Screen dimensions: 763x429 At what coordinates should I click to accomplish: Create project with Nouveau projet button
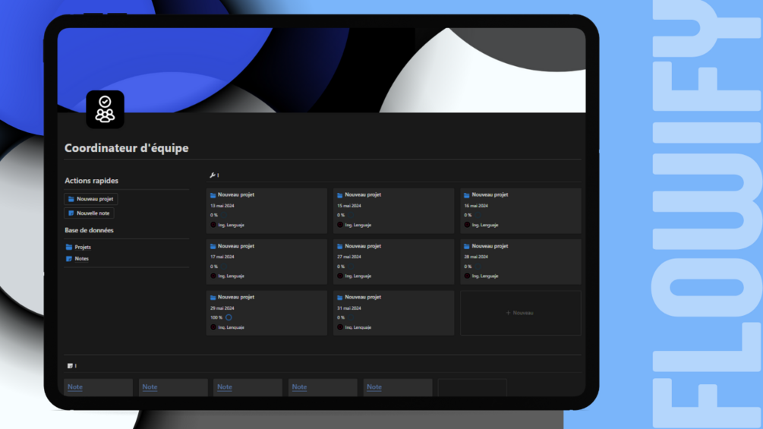click(91, 199)
